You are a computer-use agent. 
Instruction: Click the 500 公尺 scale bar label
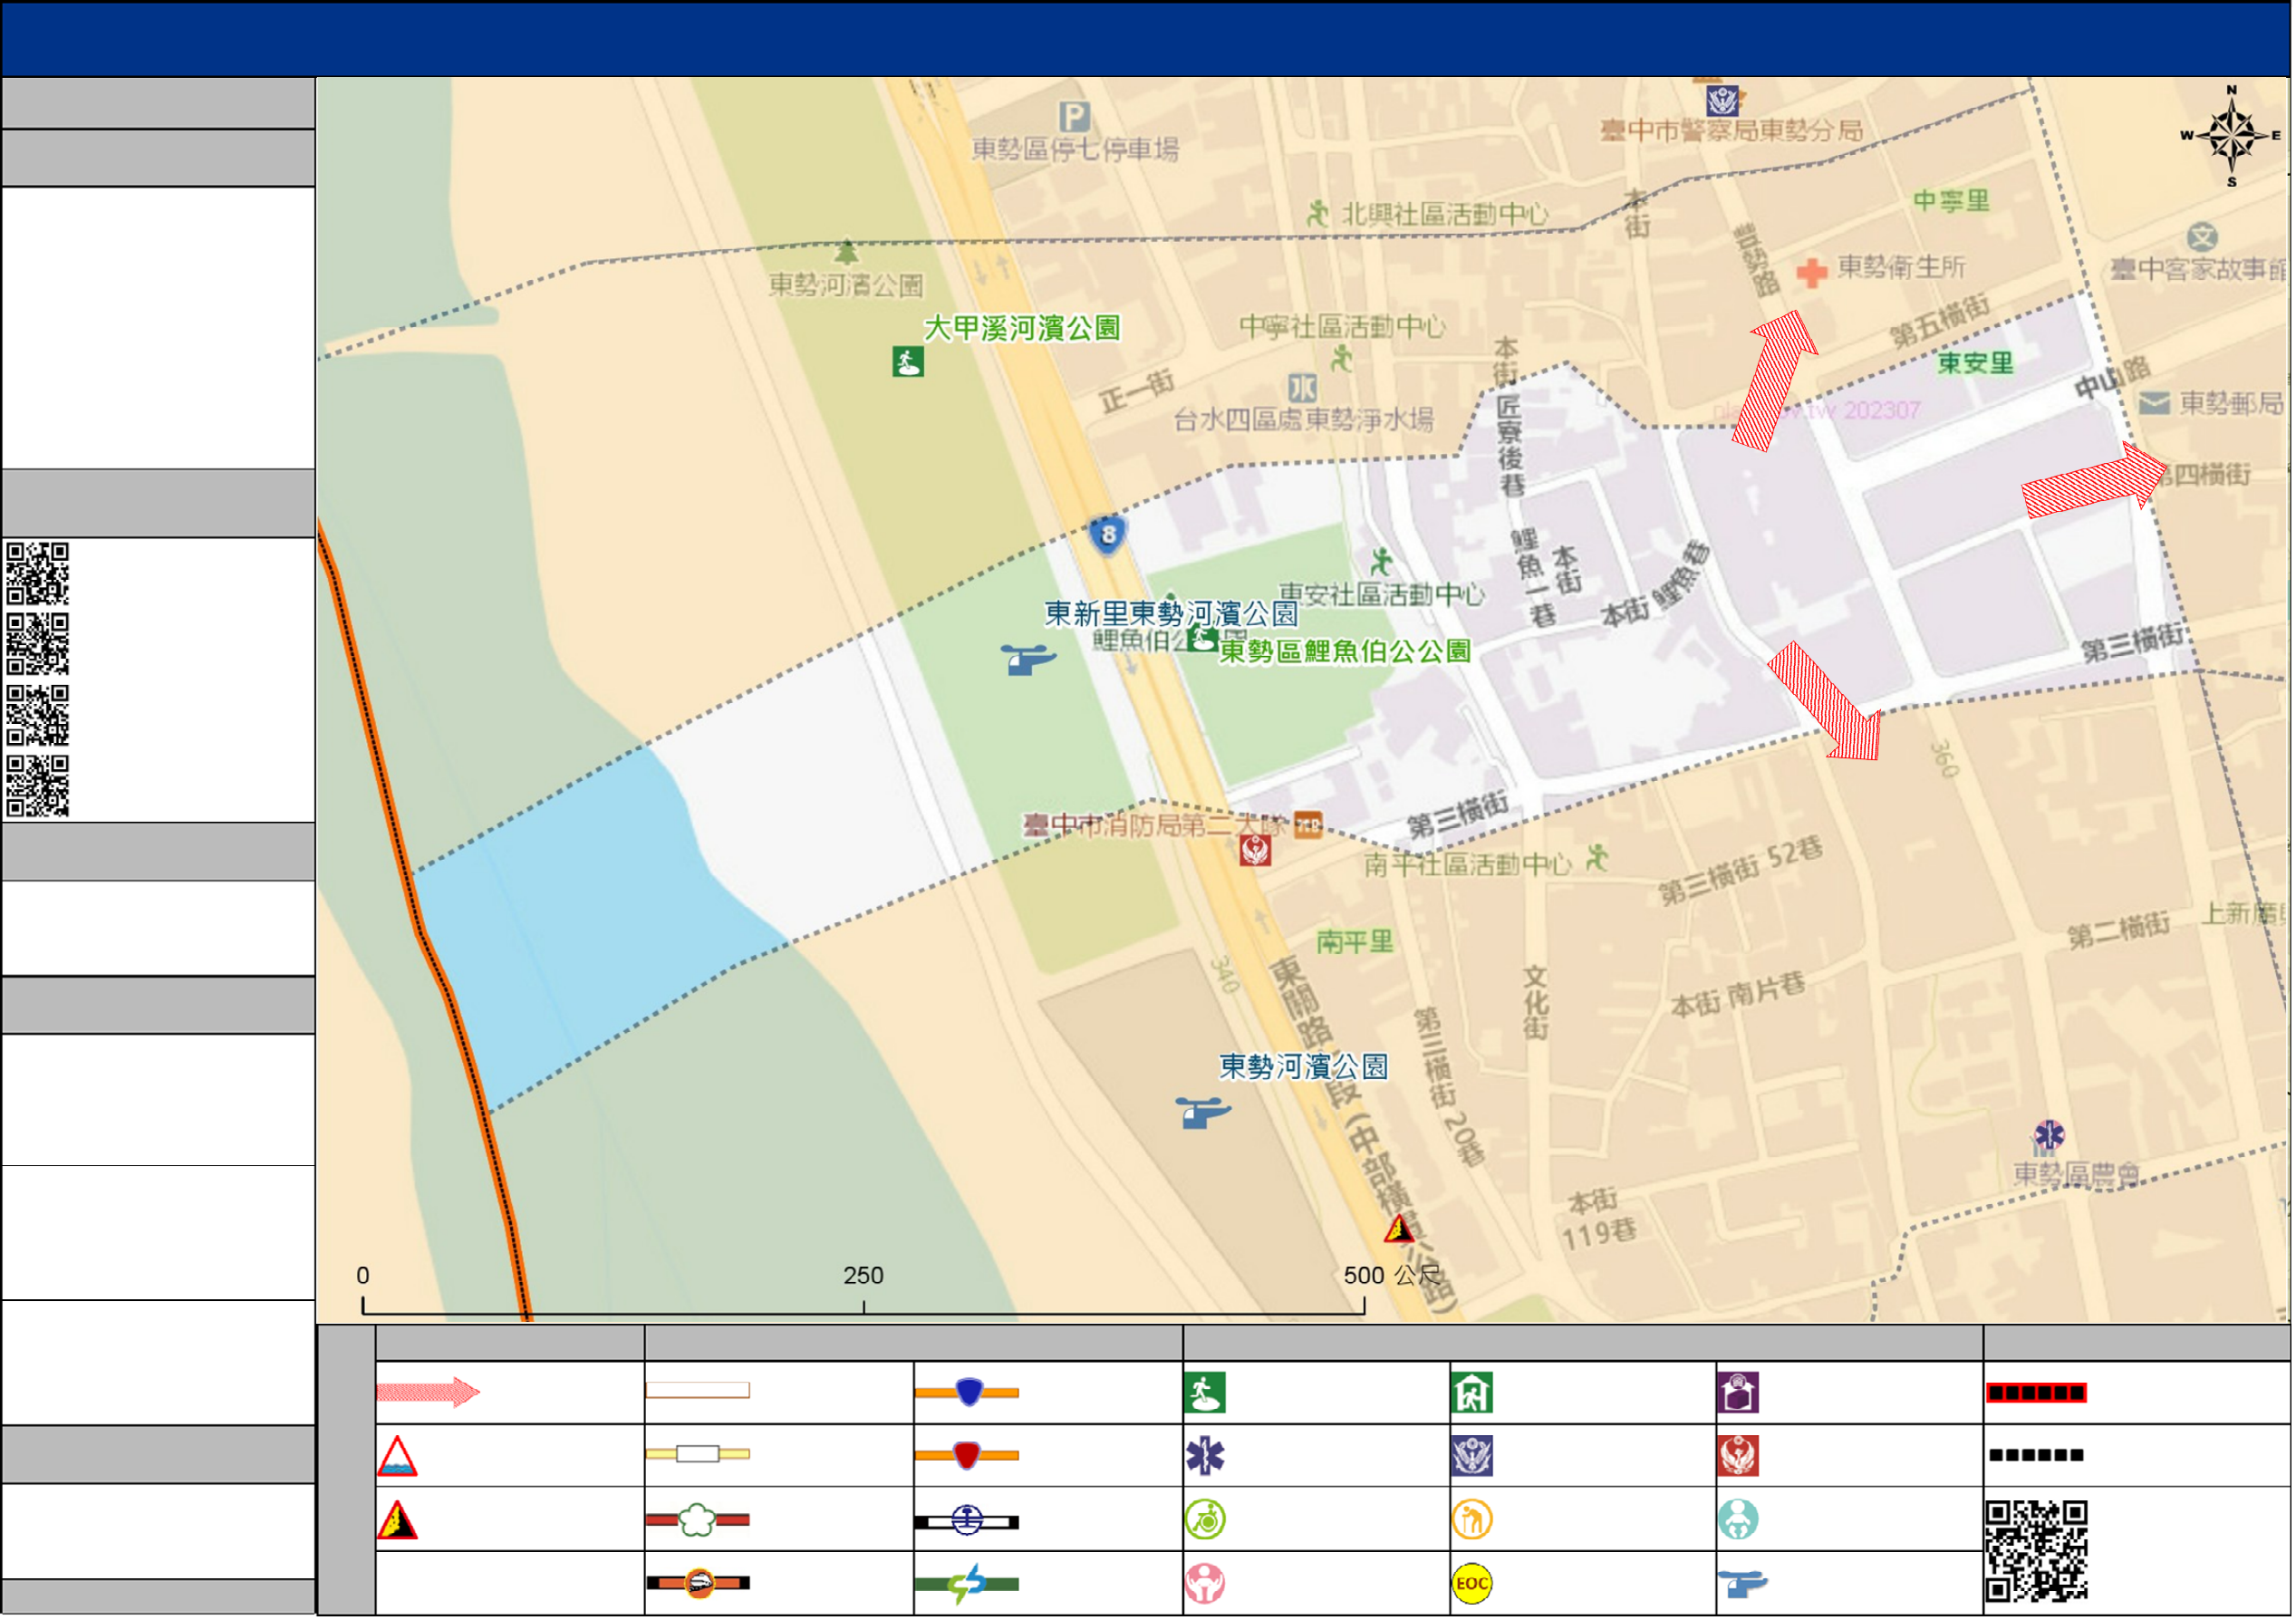tap(1394, 1277)
